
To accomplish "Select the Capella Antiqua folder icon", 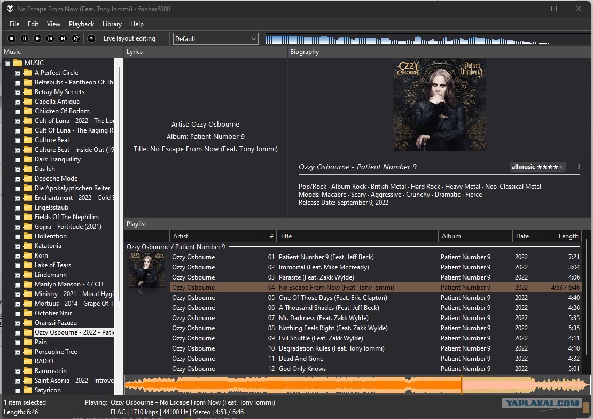I will [x=28, y=101].
